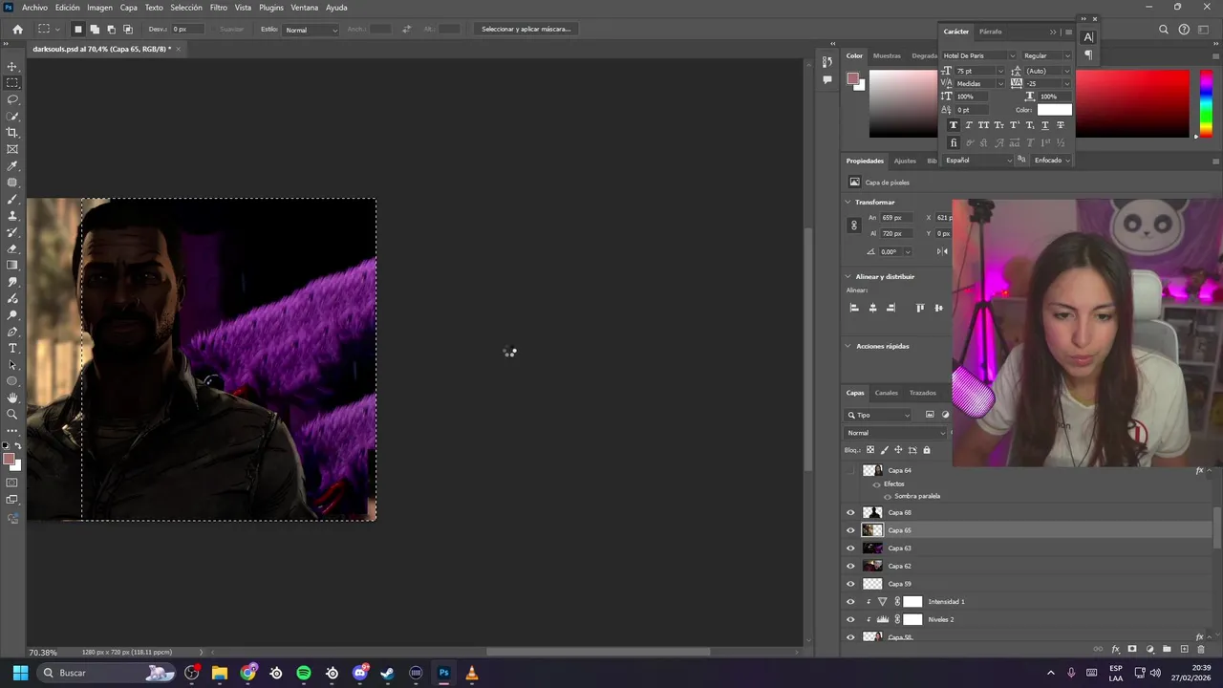
Task: Switch to the Párrafo tab
Action: tap(991, 32)
